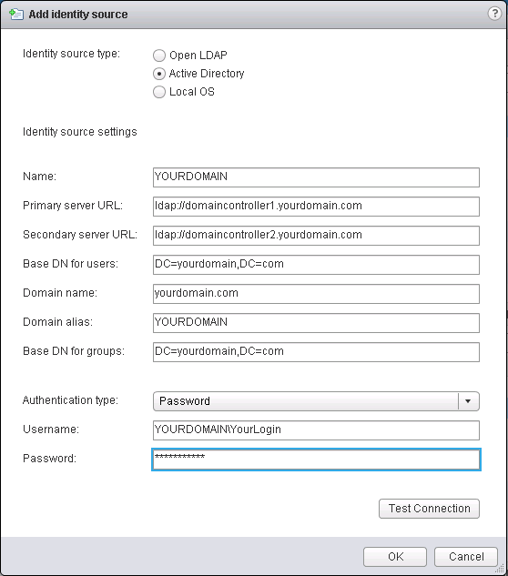Screen dimensions: 508x576
Task: Focus the masked Password field
Action: pyautogui.click(x=316, y=460)
